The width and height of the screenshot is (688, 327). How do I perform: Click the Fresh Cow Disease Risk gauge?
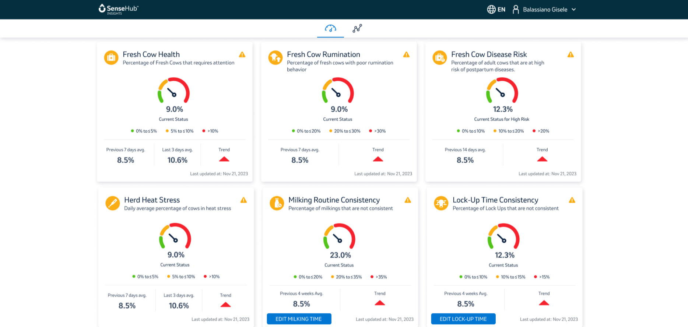(502, 91)
